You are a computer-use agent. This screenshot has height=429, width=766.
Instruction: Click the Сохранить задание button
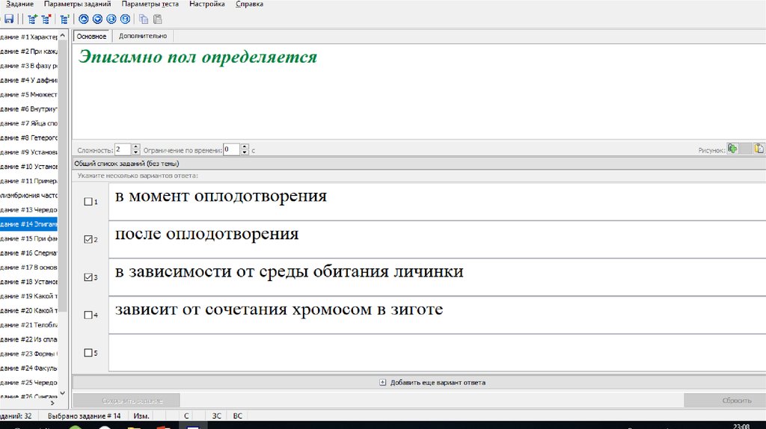[x=126, y=401]
